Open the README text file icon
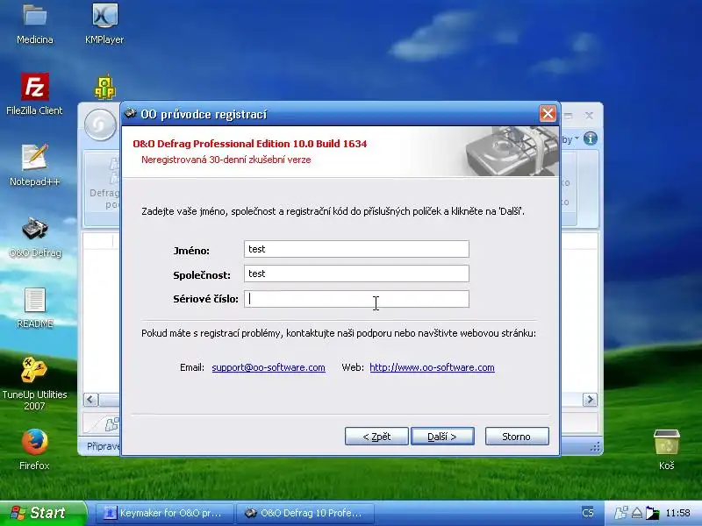This screenshot has height=526, width=702. [34, 300]
